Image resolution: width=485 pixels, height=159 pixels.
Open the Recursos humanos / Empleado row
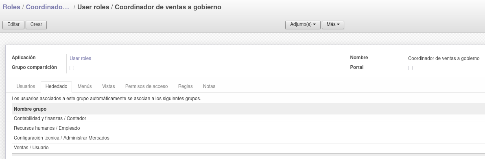pos(248,129)
